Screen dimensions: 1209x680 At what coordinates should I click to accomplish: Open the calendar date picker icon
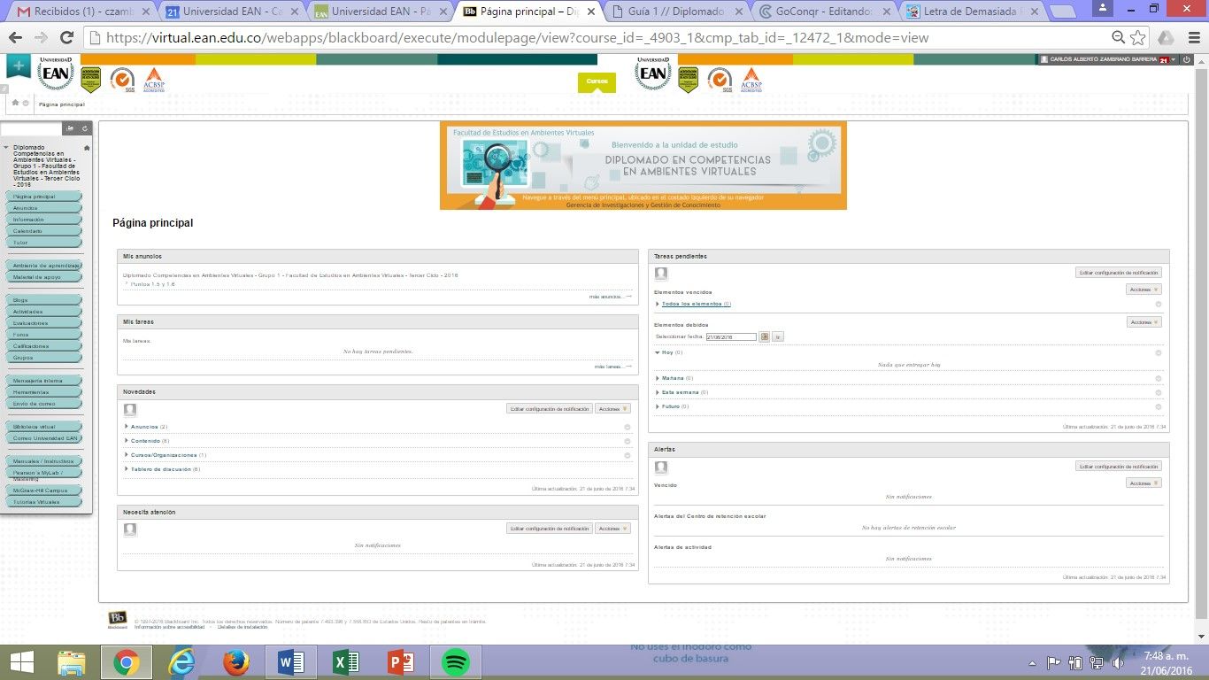[x=765, y=336]
